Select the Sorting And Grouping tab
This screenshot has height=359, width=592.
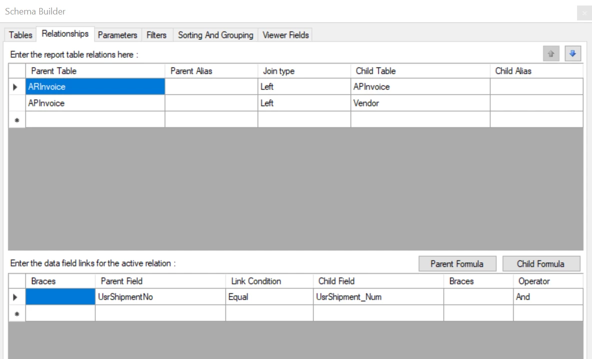point(215,35)
